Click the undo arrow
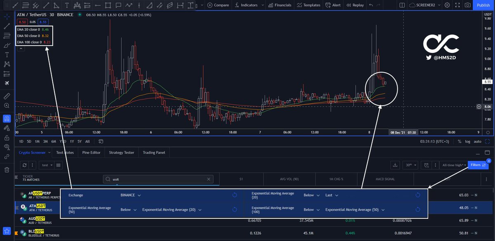The height and width of the screenshot is (241, 495). coord(372,5)
